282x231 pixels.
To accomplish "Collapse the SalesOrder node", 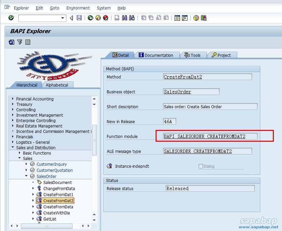I will click(26, 176).
